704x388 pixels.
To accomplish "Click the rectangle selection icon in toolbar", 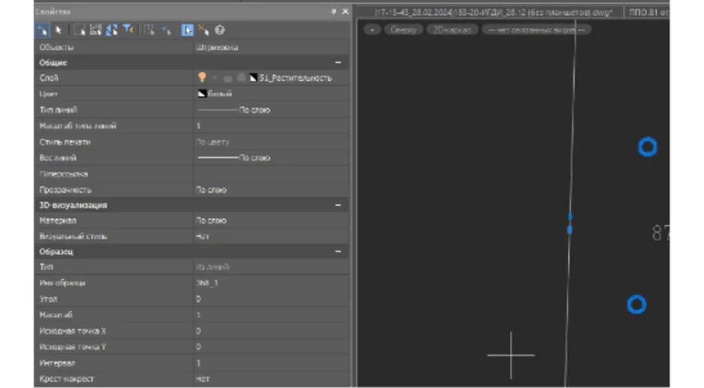I will (79, 30).
